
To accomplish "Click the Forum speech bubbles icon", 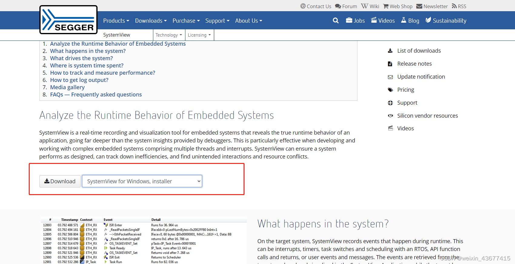I will coord(338,6).
